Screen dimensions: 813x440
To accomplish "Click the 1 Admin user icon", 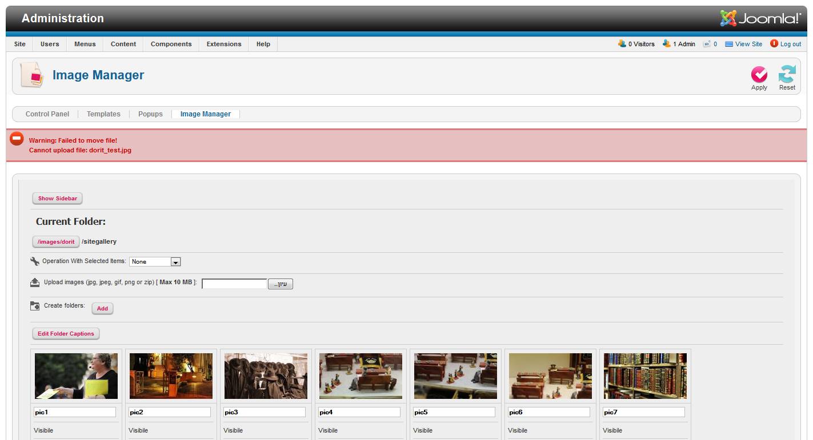I will pyautogui.click(x=667, y=43).
